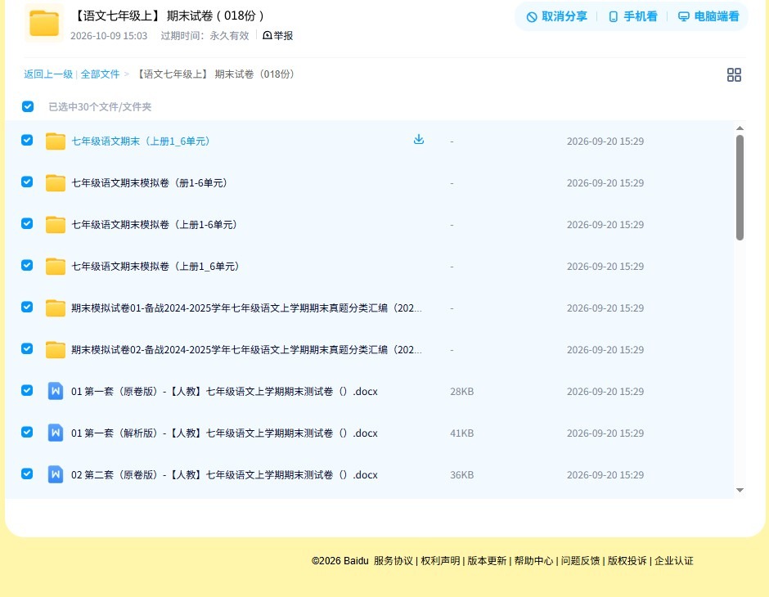
Task: Open 版权投诉 footer link
Action: pyautogui.click(x=627, y=561)
